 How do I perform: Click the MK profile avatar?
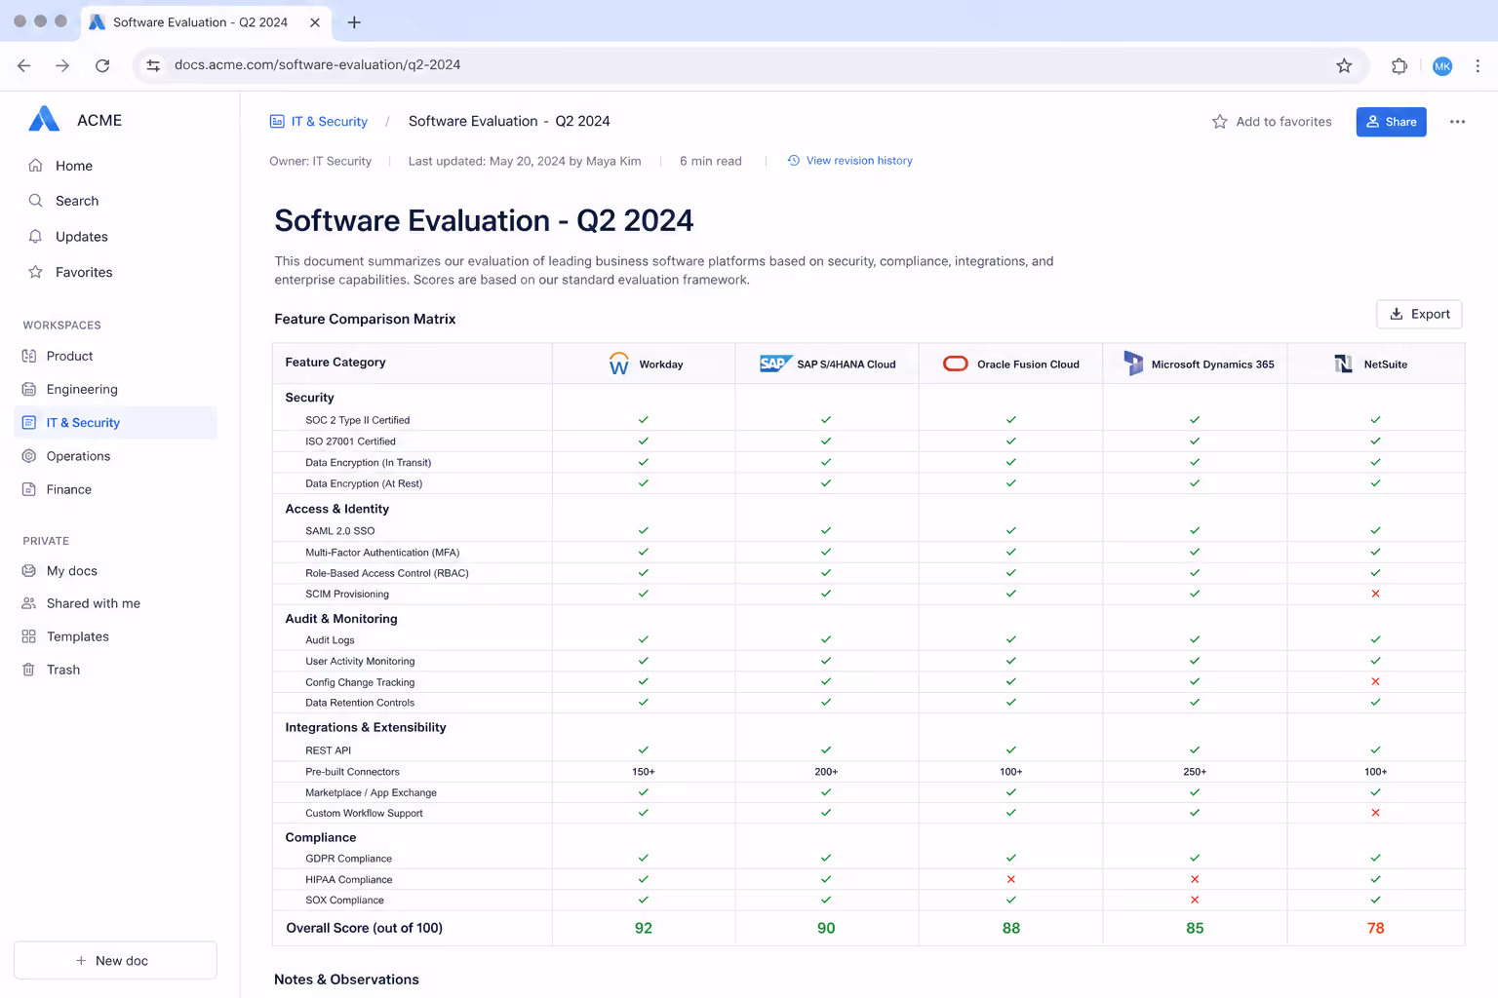pos(1442,65)
